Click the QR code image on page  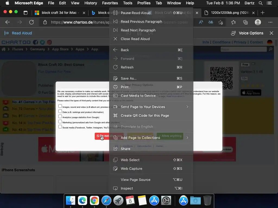[x=221, y=78]
